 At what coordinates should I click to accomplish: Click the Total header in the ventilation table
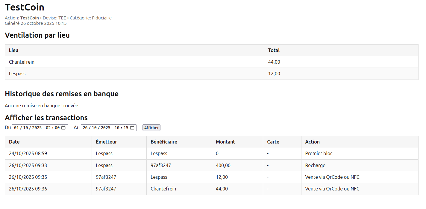coord(274,50)
